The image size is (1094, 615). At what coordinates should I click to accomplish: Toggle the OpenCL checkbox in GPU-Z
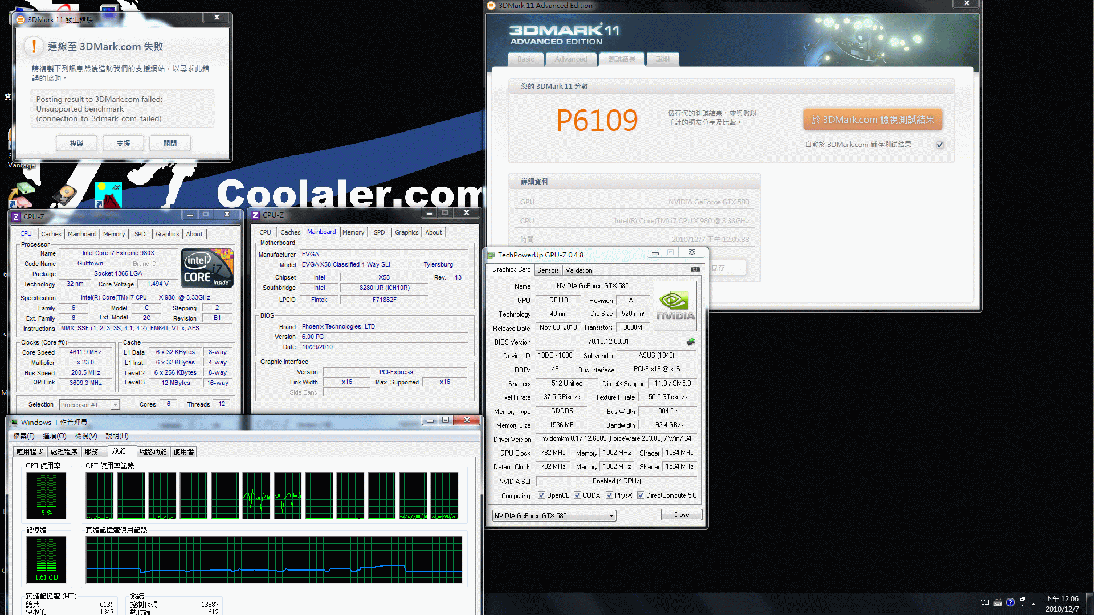tap(542, 495)
